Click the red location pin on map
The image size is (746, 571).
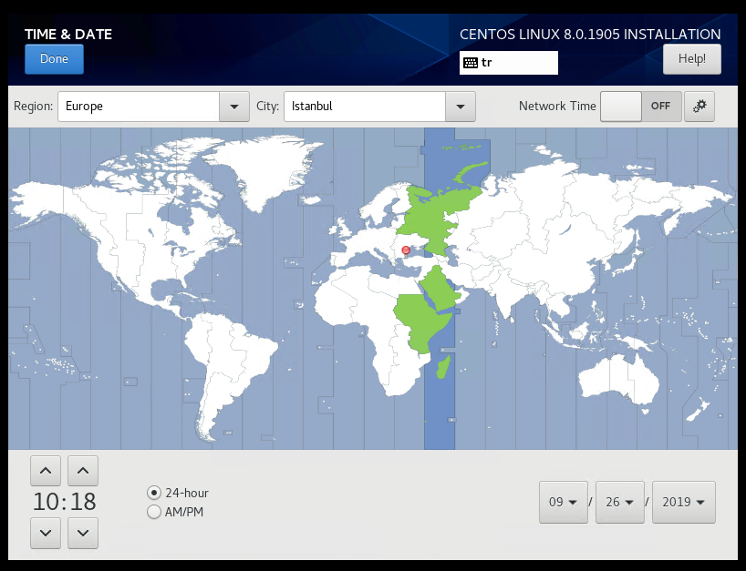point(406,250)
